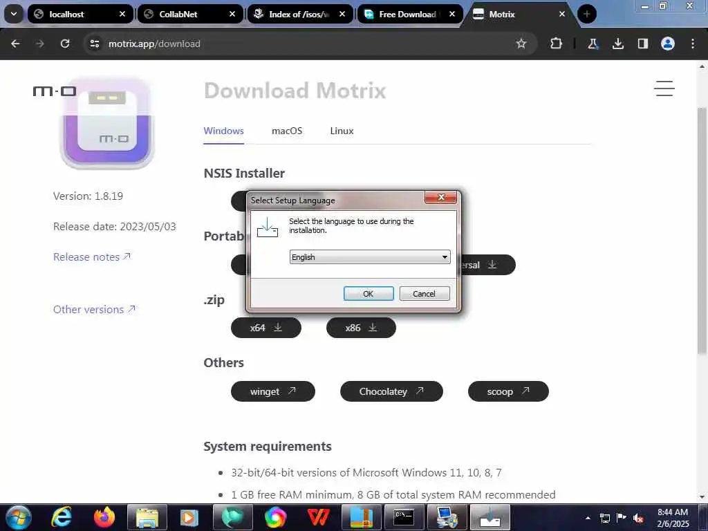Screen dimensions: 708x531
Task: Cancel the setup language dialog
Action: pos(424,293)
